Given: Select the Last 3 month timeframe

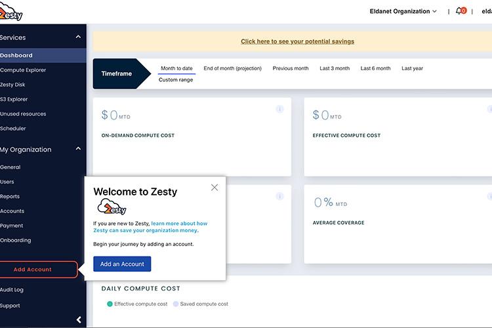Looking at the screenshot, I should pyautogui.click(x=335, y=68).
